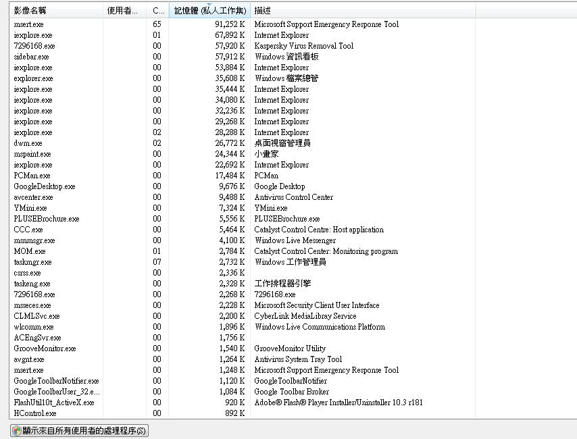
Task: Click the CyberLink MediaLibray Service description
Action: 305,315
